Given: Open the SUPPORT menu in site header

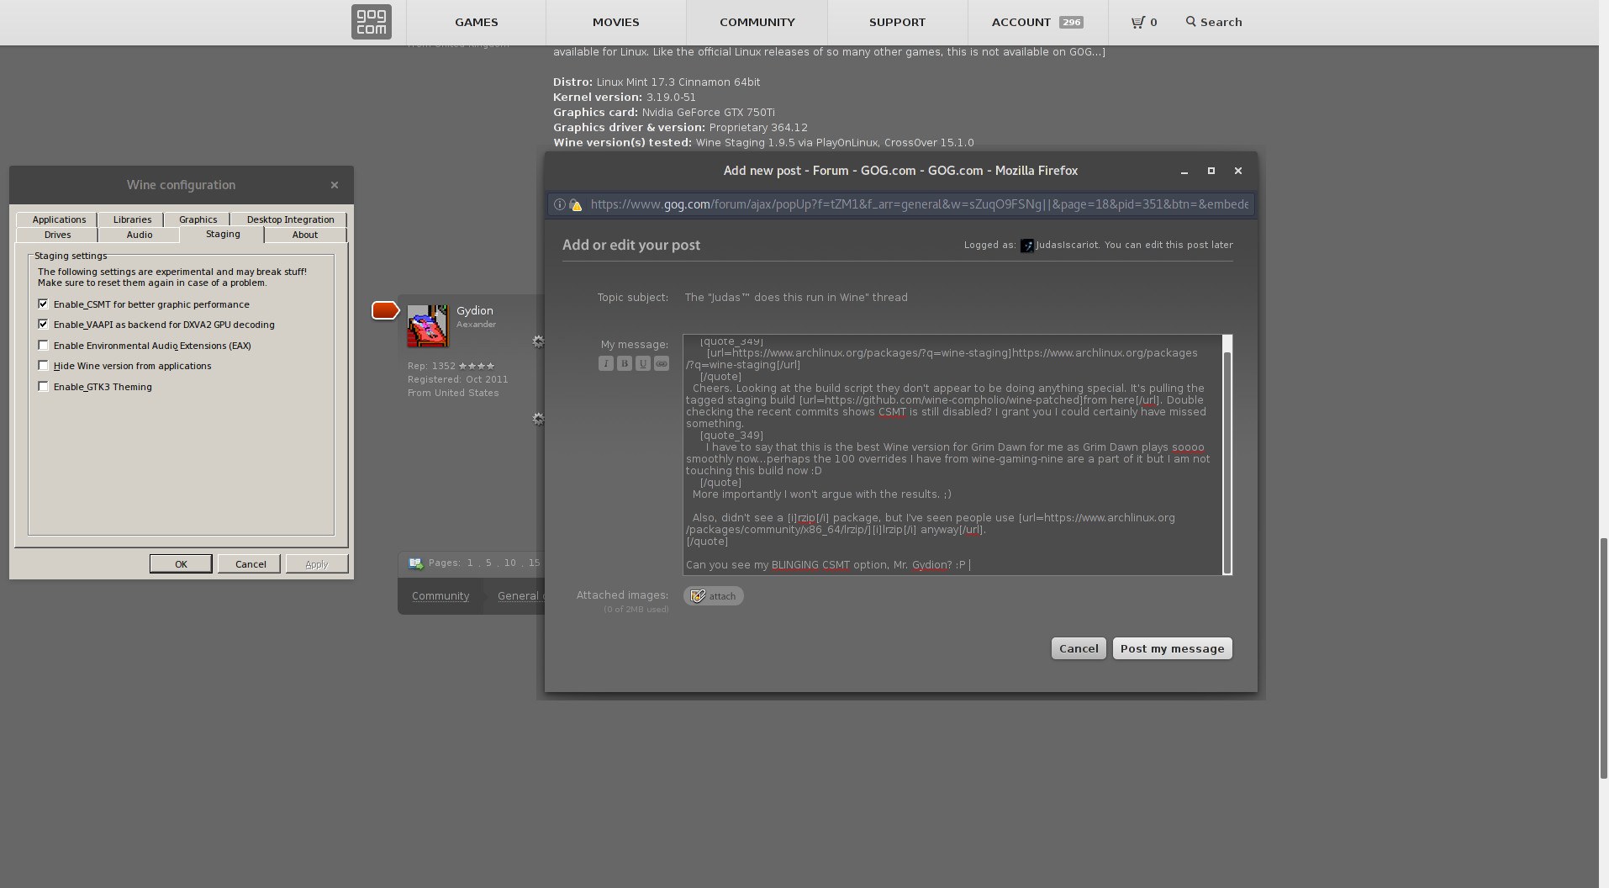Looking at the screenshot, I should pos(897,22).
